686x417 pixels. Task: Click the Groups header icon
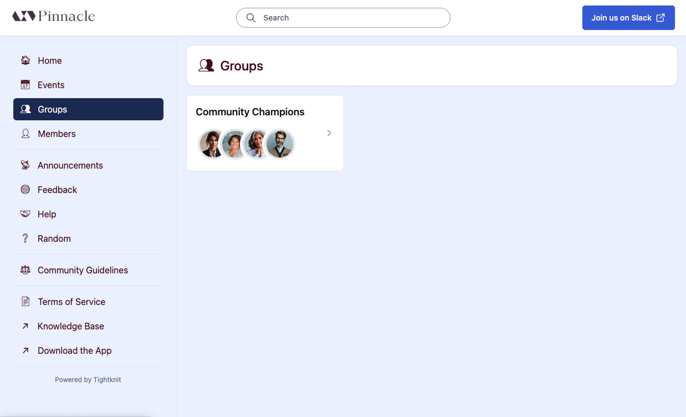pyautogui.click(x=206, y=65)
